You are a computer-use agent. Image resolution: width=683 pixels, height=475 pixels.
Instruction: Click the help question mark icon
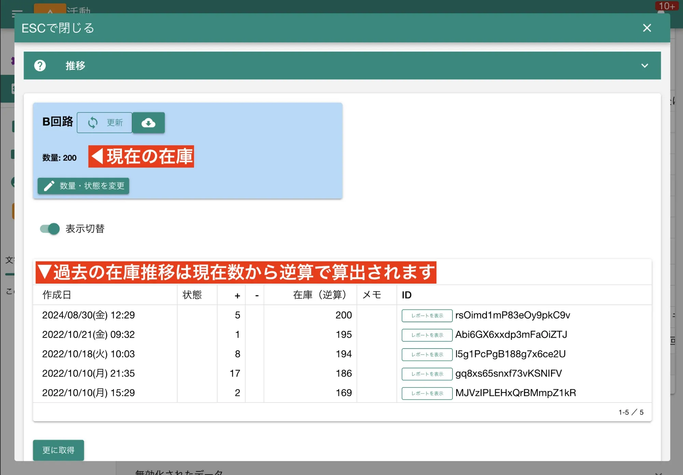tap(40, 65)
